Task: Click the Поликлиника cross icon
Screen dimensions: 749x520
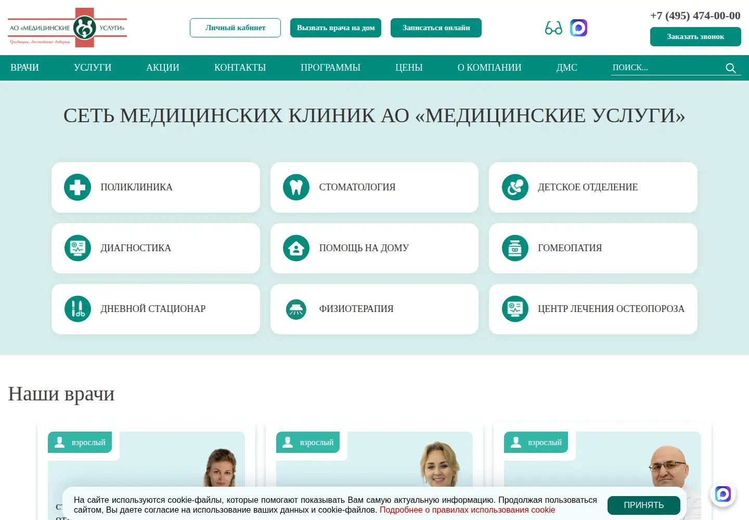Action: click(78, 187)
